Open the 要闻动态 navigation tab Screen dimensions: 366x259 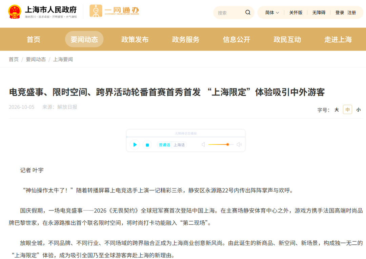(84, 39)
